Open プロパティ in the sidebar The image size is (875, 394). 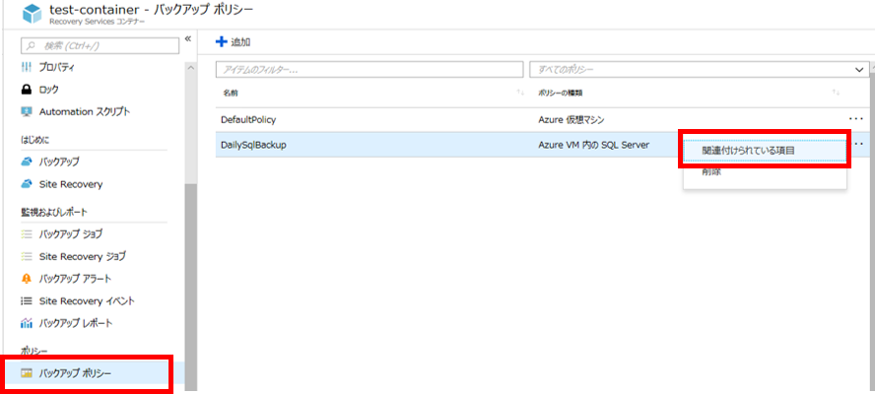57,68
